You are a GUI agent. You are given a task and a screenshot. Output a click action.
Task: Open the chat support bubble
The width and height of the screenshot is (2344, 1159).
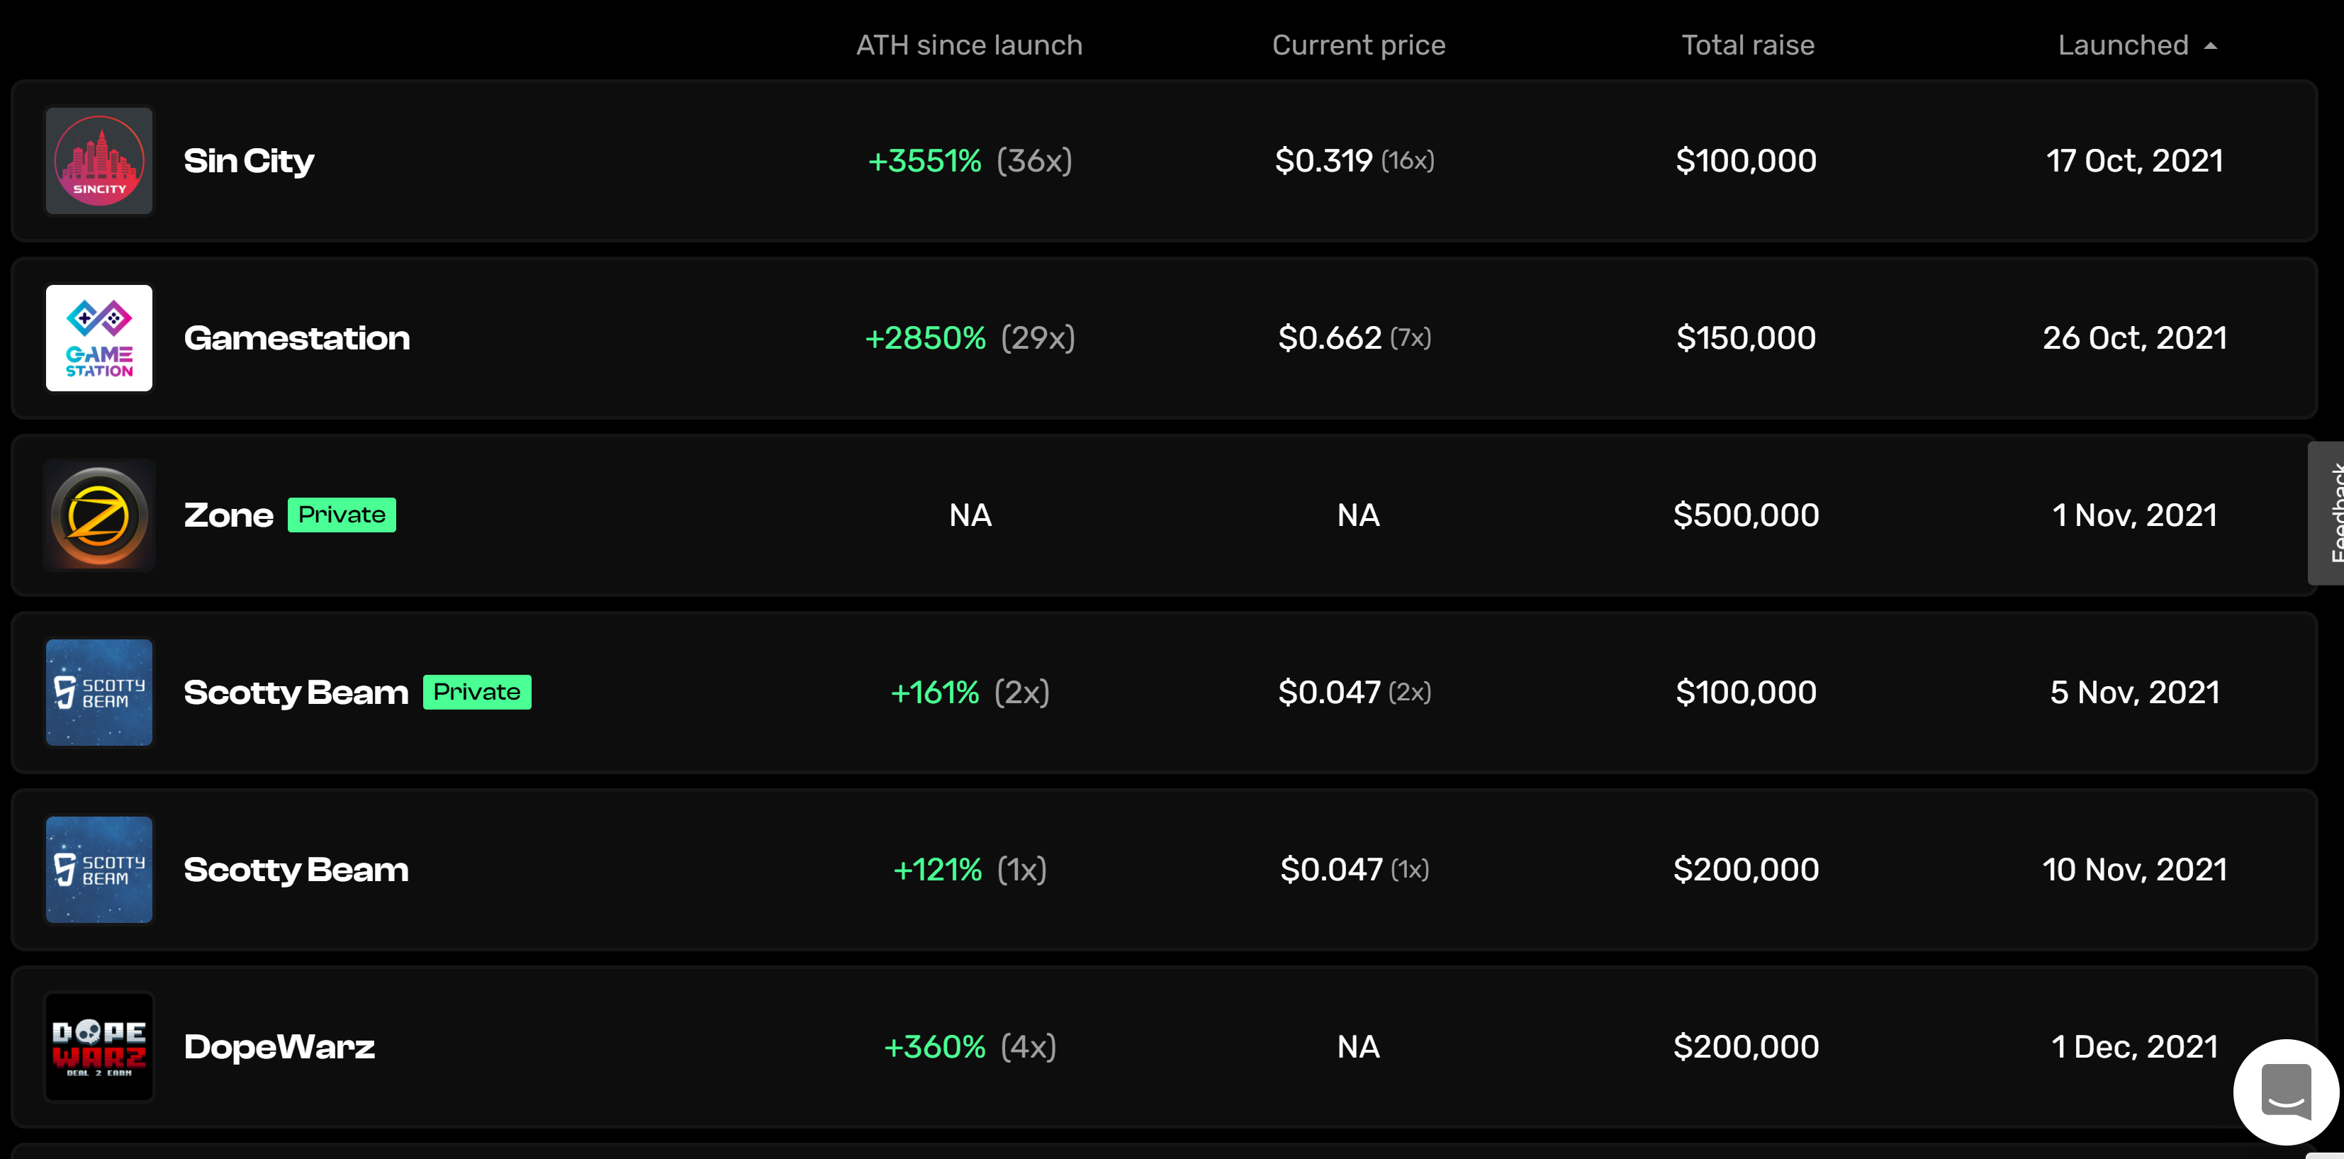pos(2286,1092)
